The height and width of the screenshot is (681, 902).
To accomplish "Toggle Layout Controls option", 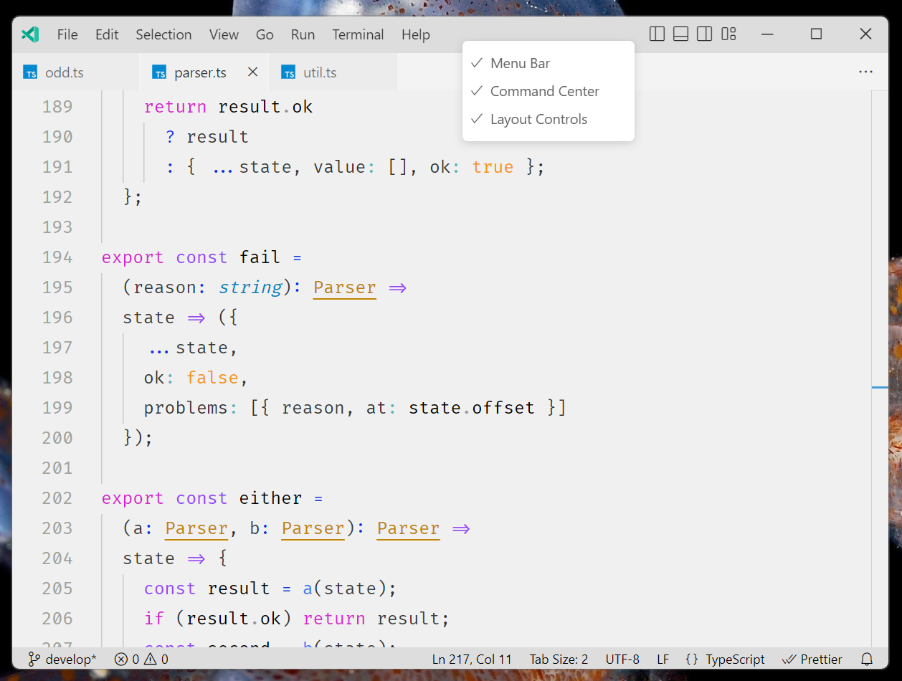I will (538, 119).
